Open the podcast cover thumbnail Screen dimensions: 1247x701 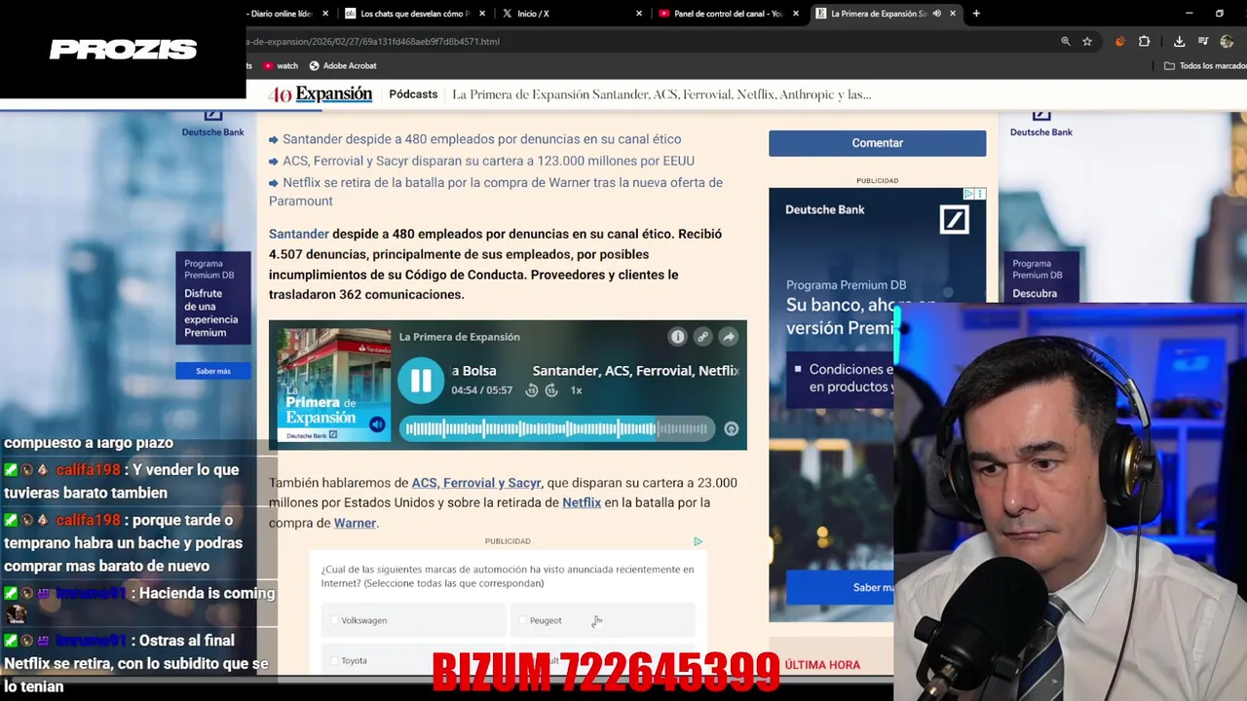coord(333,386)
